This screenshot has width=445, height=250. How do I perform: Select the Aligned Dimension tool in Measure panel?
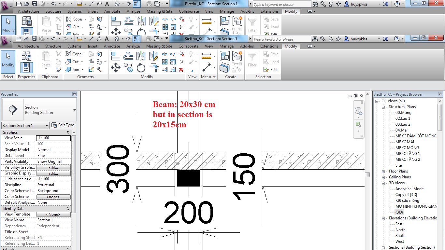click(207, 56)
